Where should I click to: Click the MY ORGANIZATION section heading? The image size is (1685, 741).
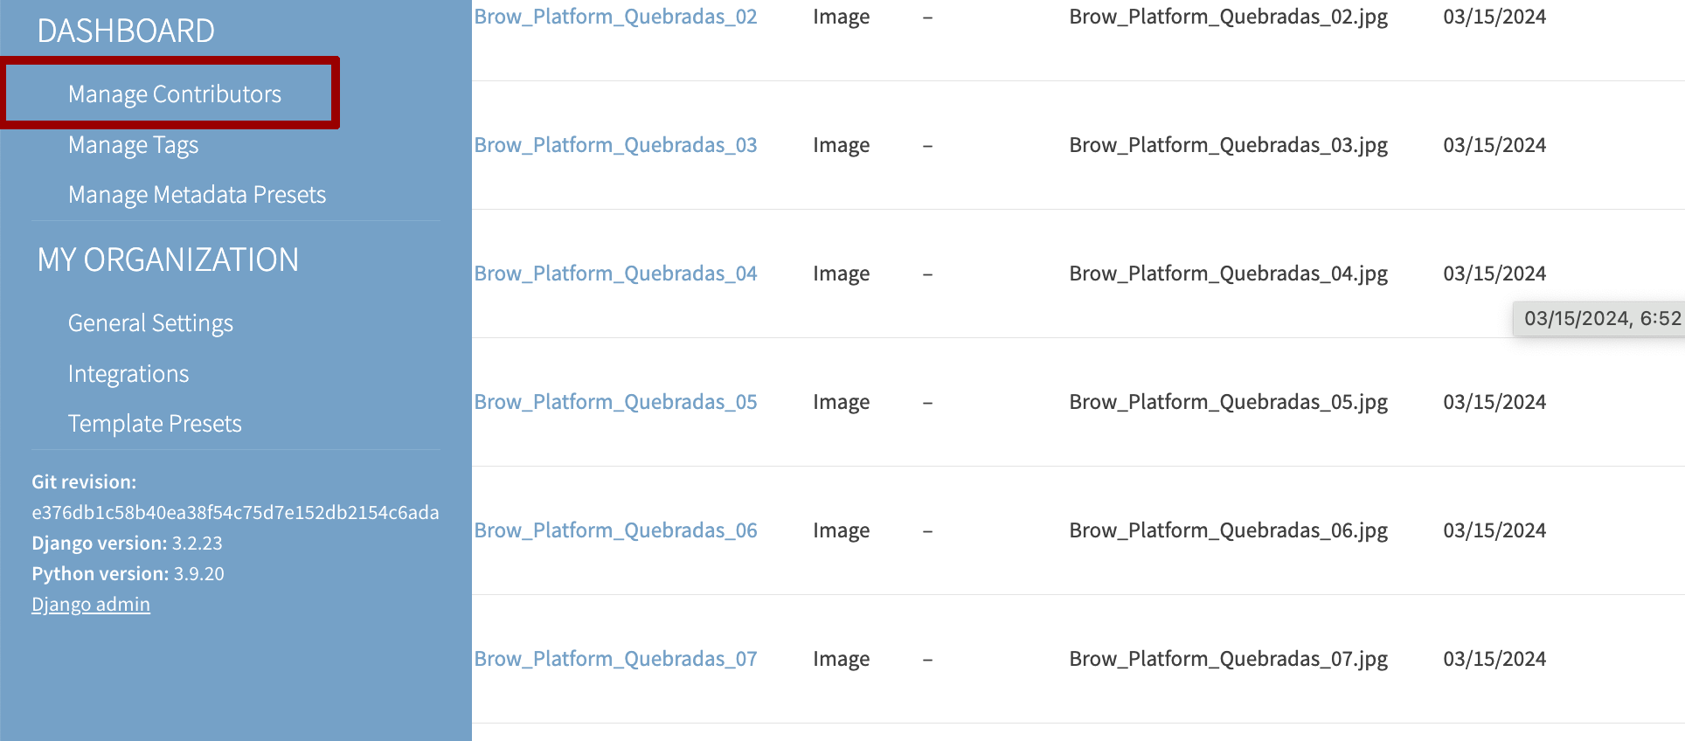[168, 259]
